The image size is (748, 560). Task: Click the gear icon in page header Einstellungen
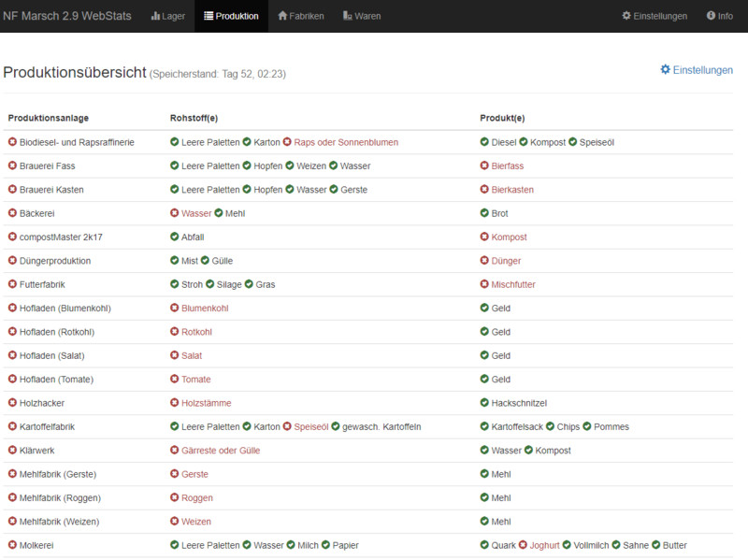coord(666,70)
